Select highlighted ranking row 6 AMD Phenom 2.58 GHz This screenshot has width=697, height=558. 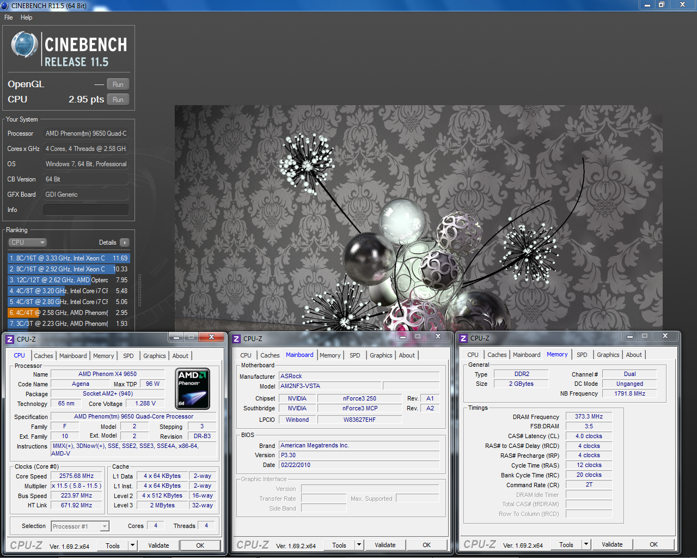tap(69, 313)
